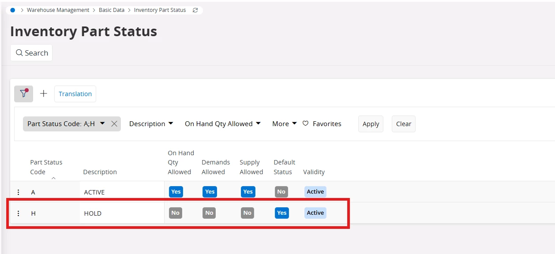Click the blue home dot in breadcrumb
The width and height of the screenshot is (555, 254).
[x=12, y=10]
